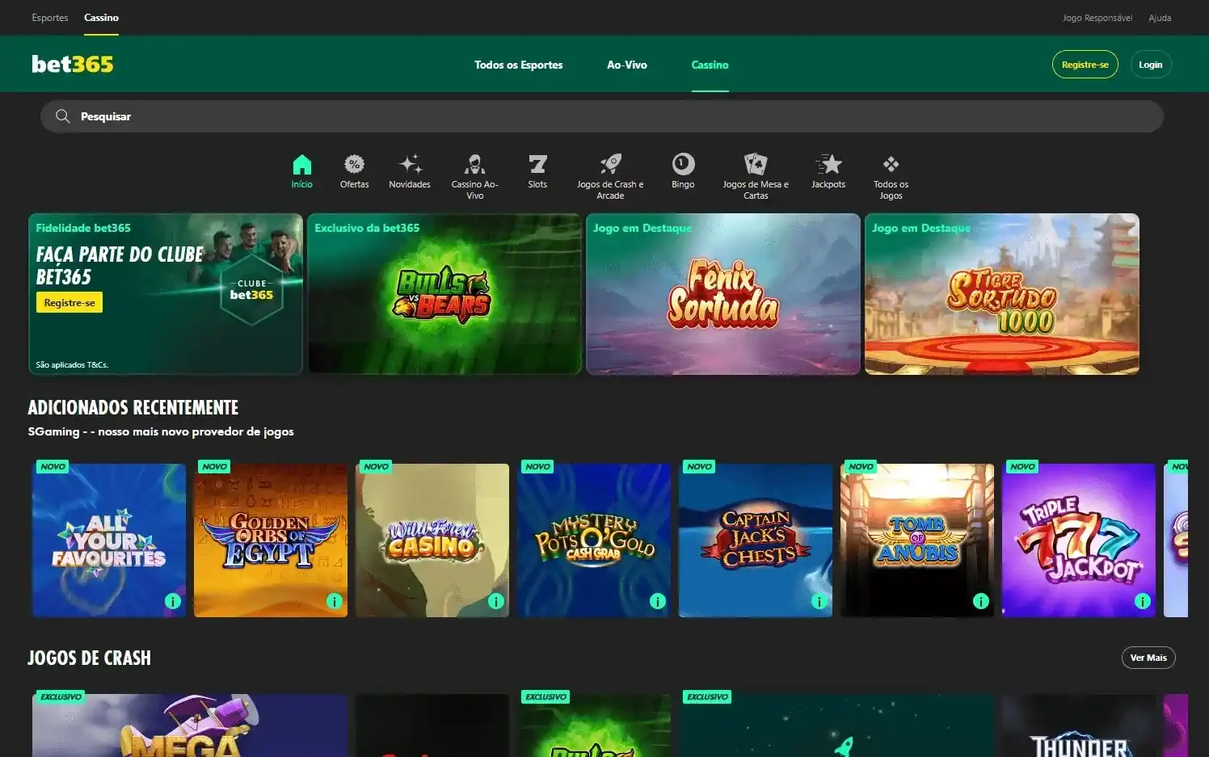Click the Pesquisar search field

tap(601, 116)
